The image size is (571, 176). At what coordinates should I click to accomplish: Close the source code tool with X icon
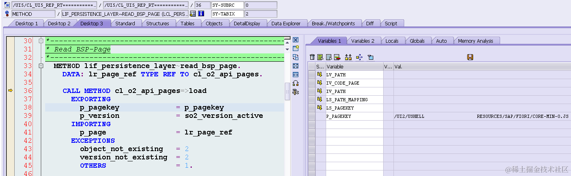coord(295,40)
